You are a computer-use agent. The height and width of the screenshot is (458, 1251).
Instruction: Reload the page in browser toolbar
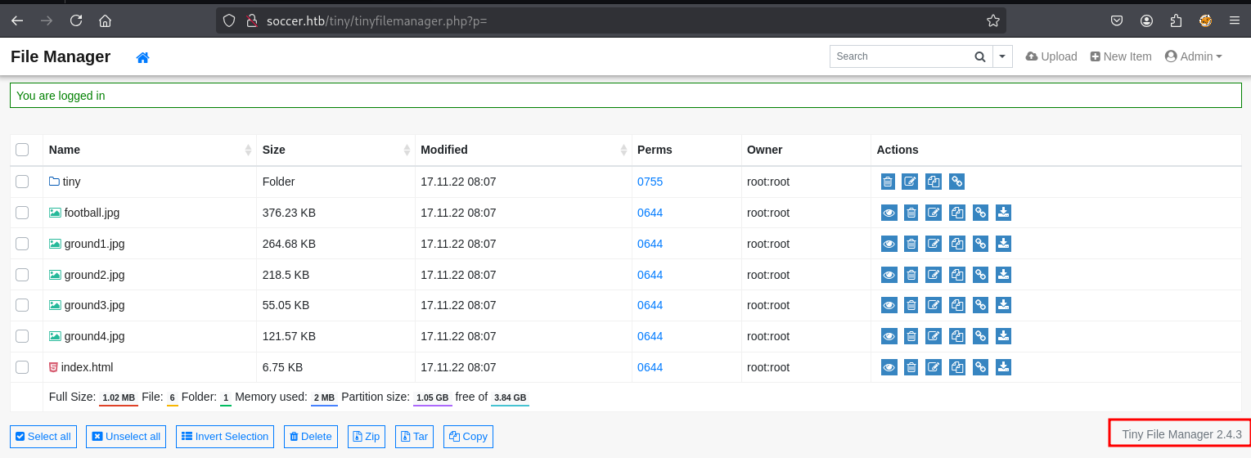coord(76,20)
